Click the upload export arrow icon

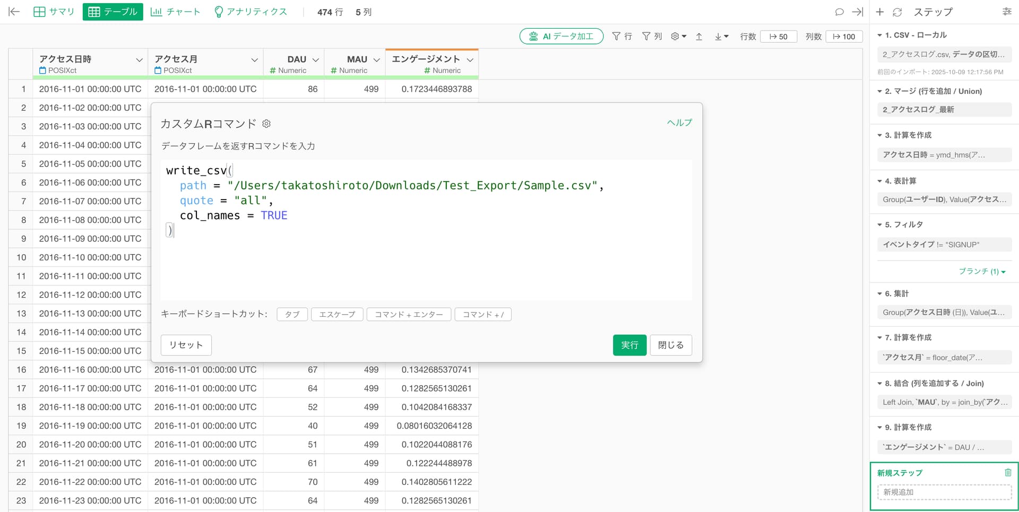pyautogui.click(x=699, y=36)
